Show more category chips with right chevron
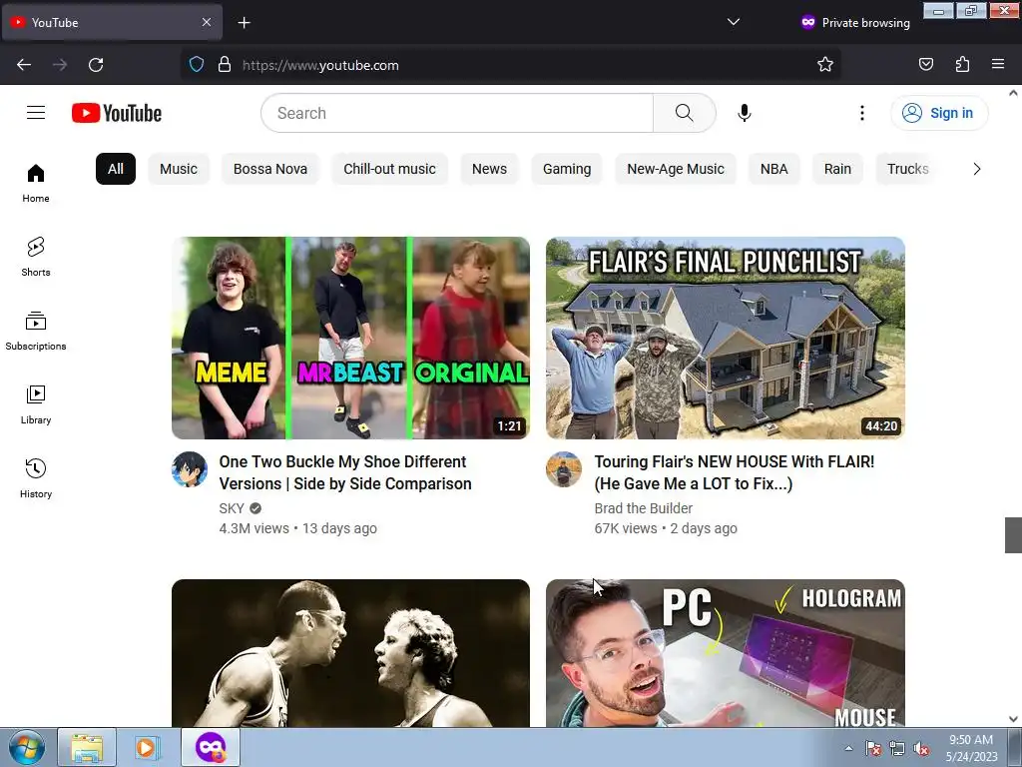This screenshot has width=1022, height=767. coord(976,169)
